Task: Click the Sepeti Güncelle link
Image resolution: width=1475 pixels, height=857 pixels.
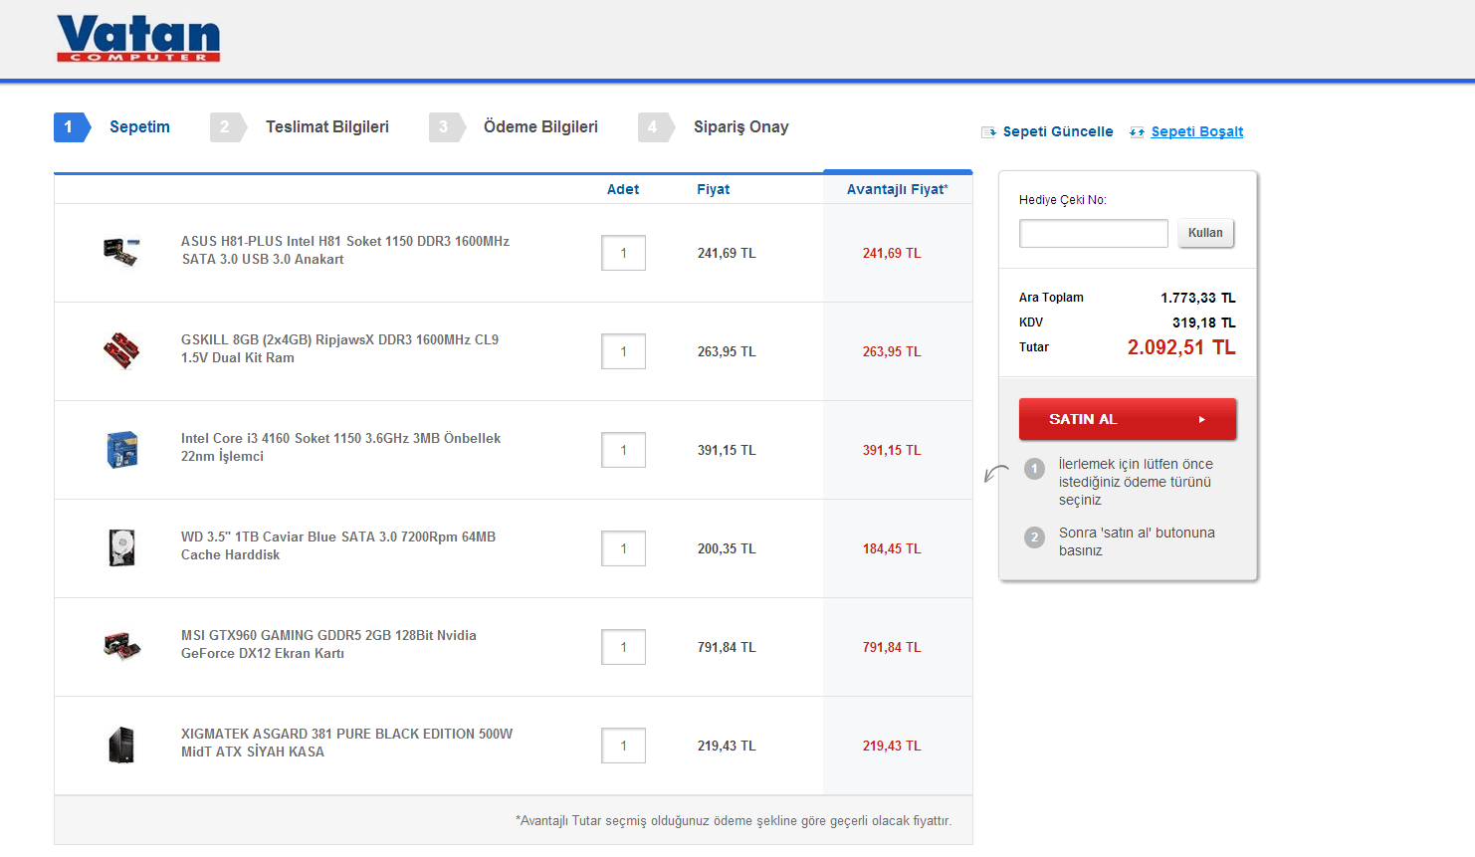Action: 1058,132
